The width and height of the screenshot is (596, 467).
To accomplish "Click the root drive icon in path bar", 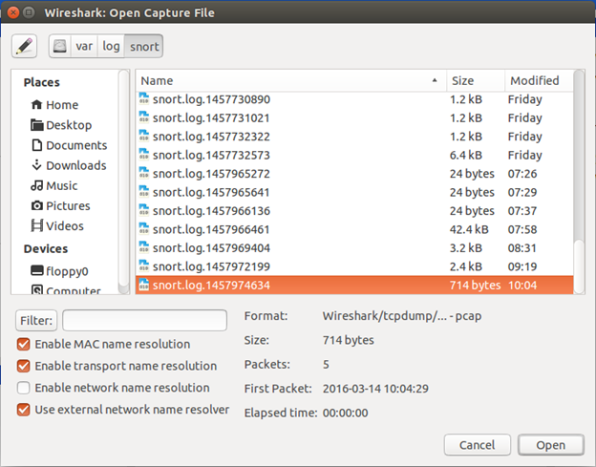I will tap(60, 45).
